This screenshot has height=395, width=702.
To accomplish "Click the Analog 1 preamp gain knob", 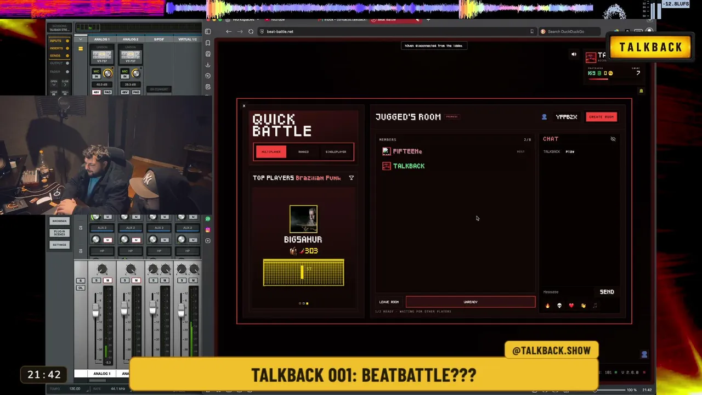I will [x=107, y=74].
